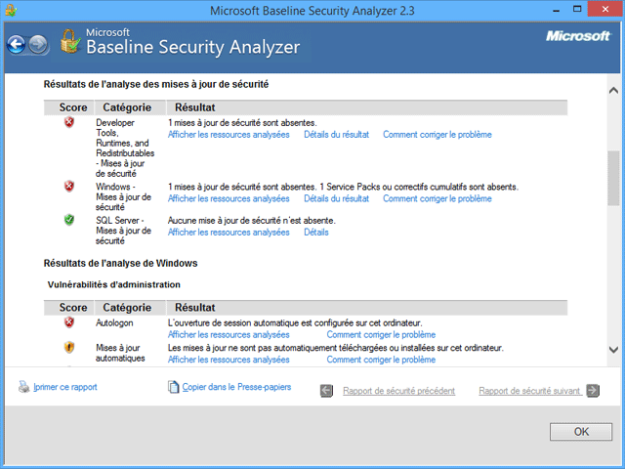This screenshot has width=625, height=469.
Task: Click Copier dans le Presse-papiers link
Action: 236,388
